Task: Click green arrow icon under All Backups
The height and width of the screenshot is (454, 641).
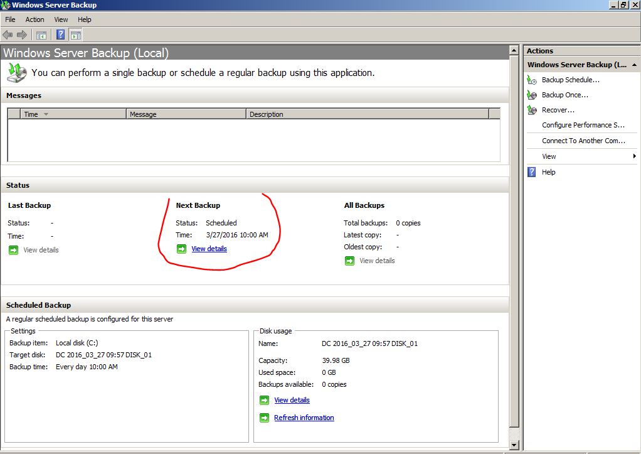Action: 349,261
